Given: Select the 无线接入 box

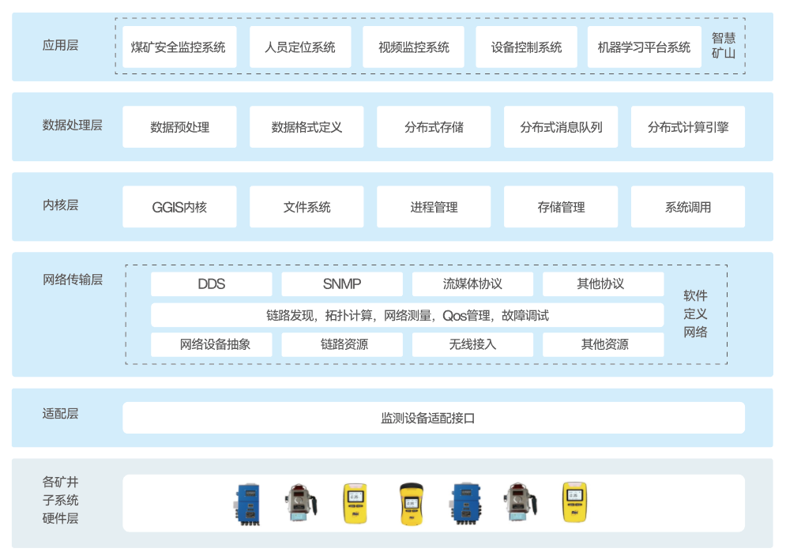Looking at the screenshot, I should click(x=472, y=344).
